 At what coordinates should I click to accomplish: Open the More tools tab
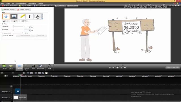49,67
